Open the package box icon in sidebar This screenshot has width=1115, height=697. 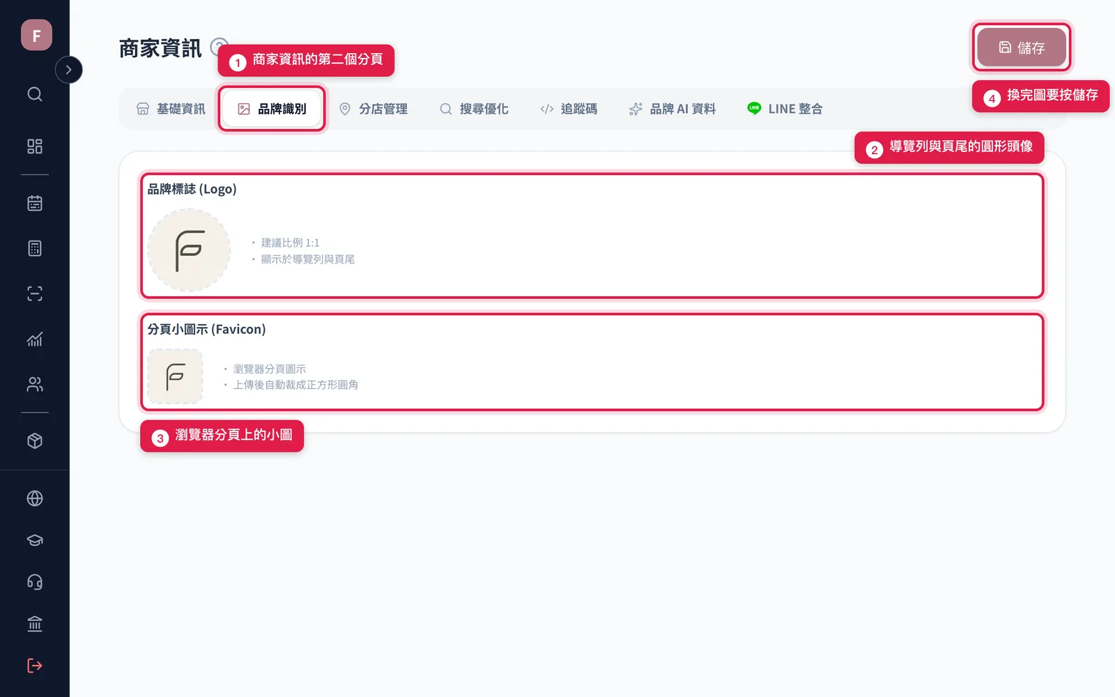pos(35,441)
